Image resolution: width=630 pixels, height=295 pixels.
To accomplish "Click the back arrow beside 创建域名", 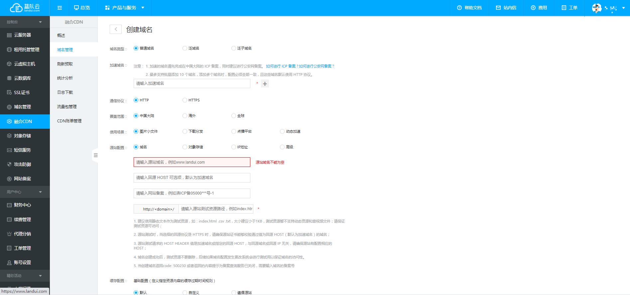I will coord(116,29).
